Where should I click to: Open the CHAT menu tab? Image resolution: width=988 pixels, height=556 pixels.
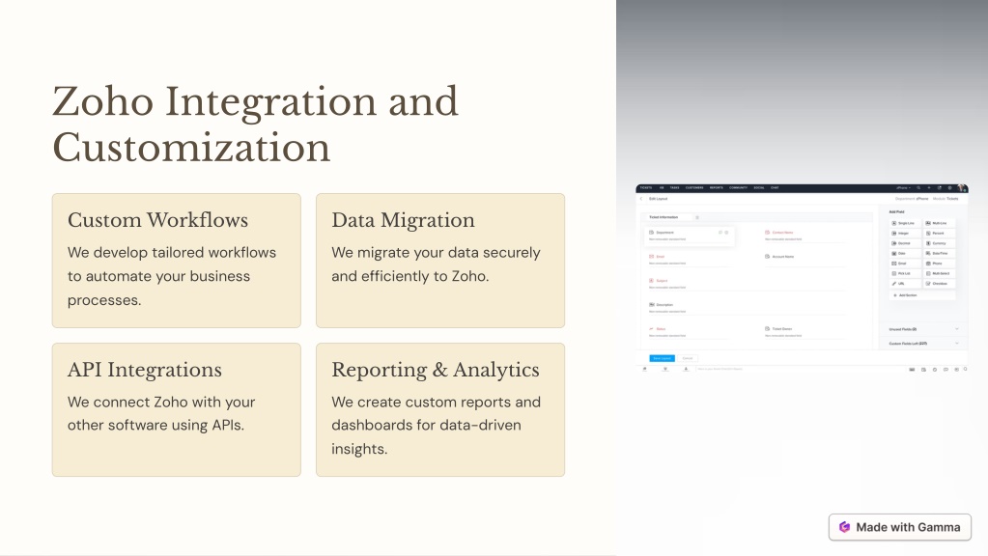pyautogui.click(x=775, y=187)
